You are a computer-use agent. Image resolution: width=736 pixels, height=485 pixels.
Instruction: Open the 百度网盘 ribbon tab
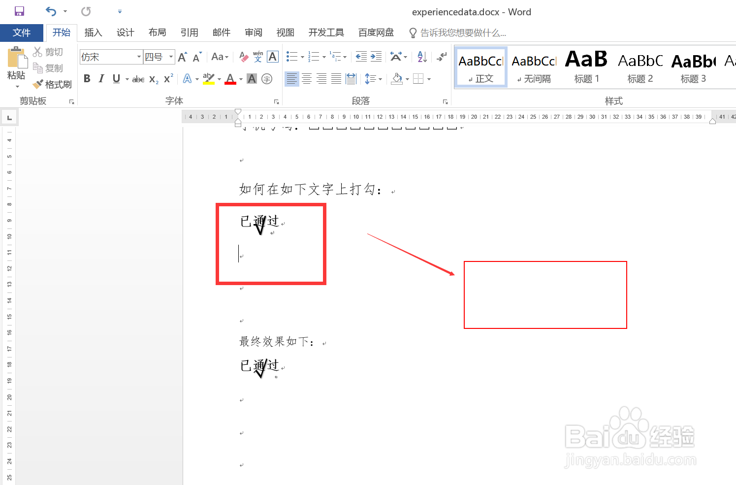(x=376, y=32)
